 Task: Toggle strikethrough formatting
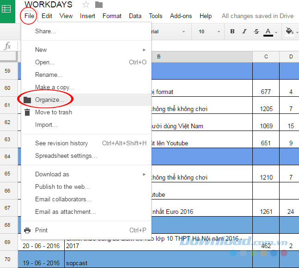[256, 31]
